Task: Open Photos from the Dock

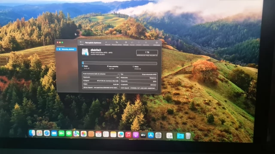Action: point(83,134)
